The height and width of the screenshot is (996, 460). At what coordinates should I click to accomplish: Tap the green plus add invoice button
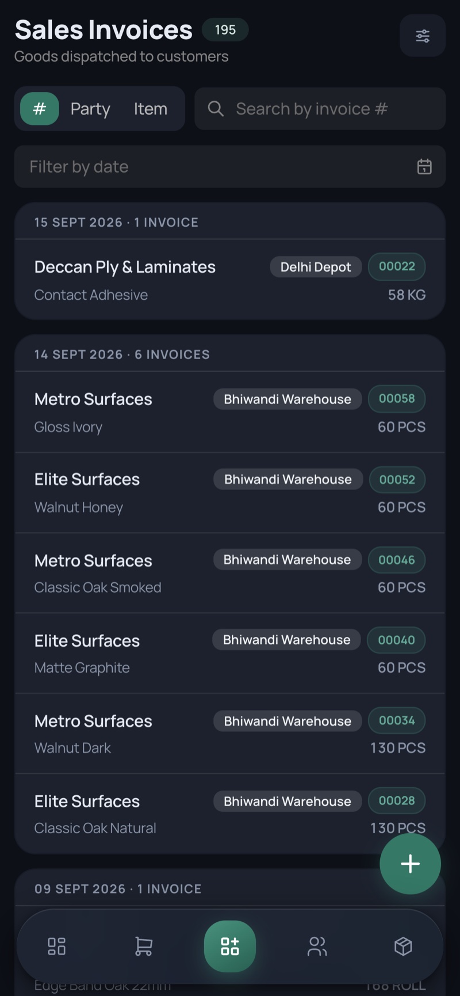tap(410, 864)
